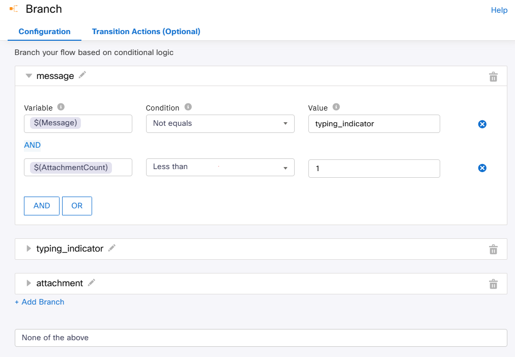Click the + Add Branch link

(x=40, y=302)
